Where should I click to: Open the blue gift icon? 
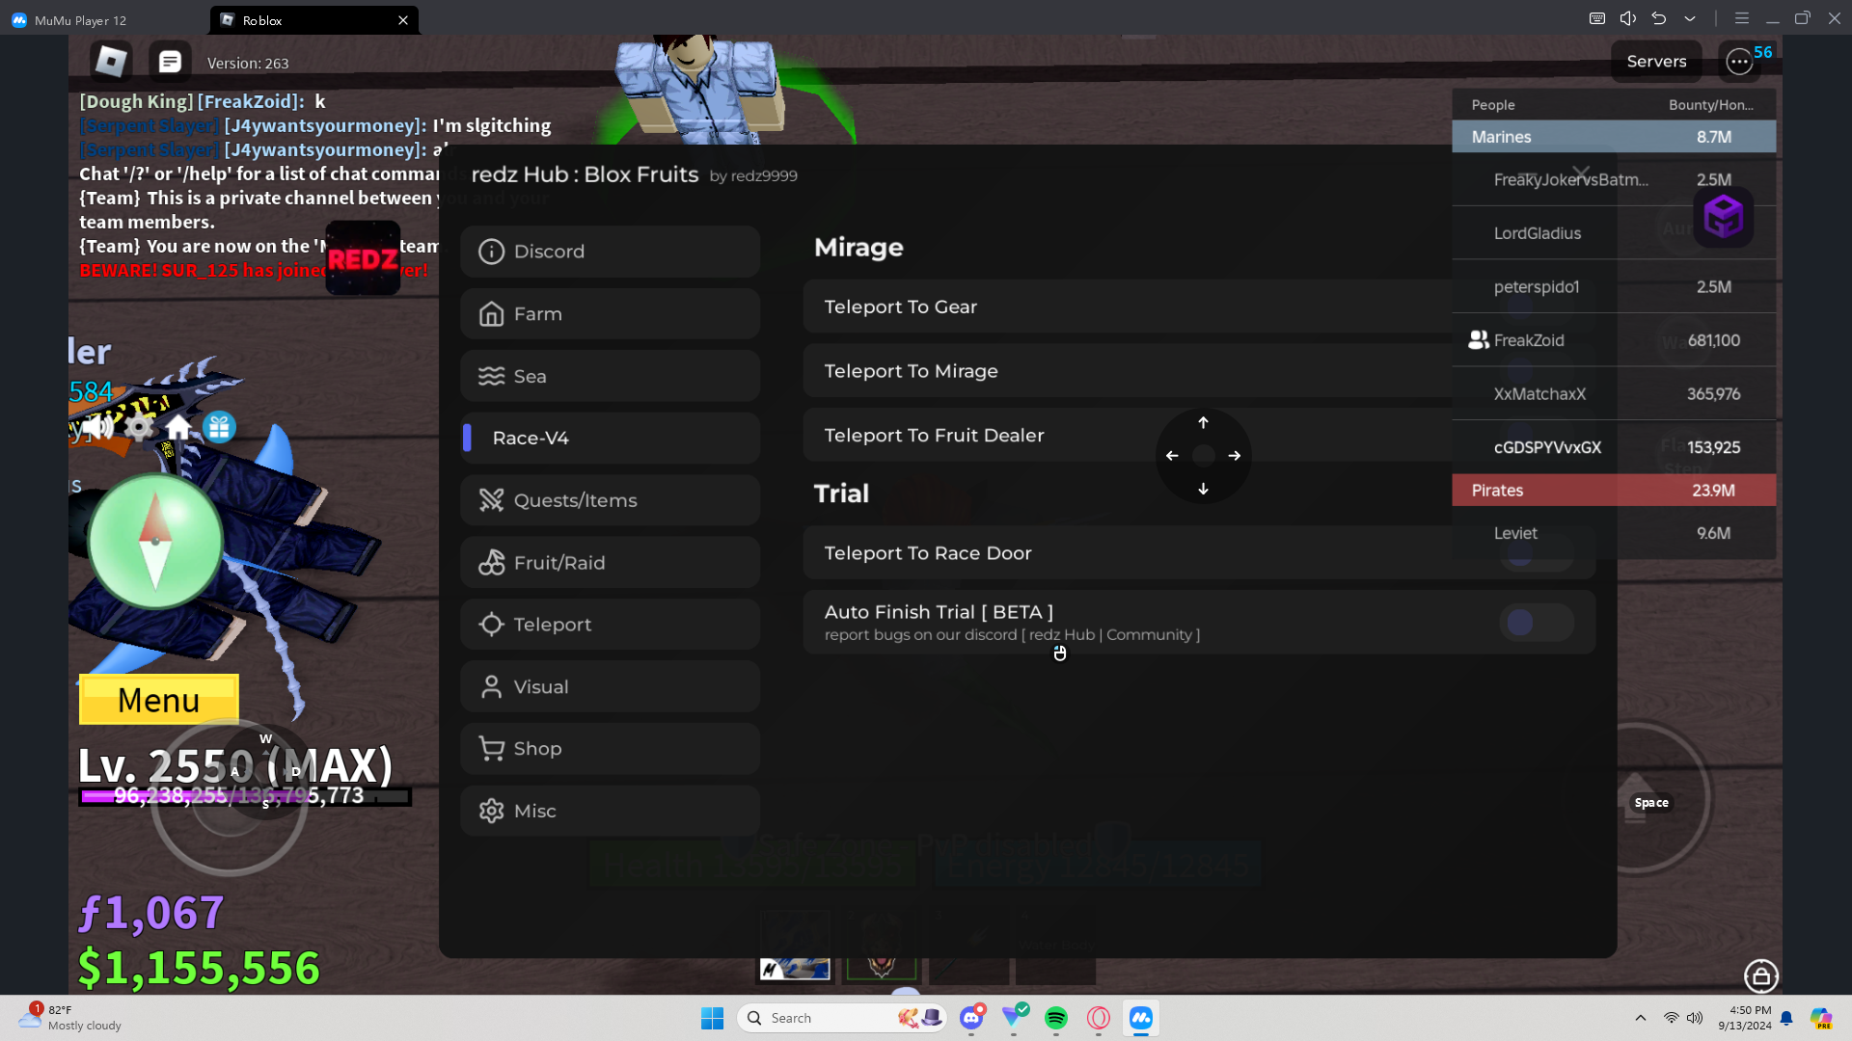point(219,427)
